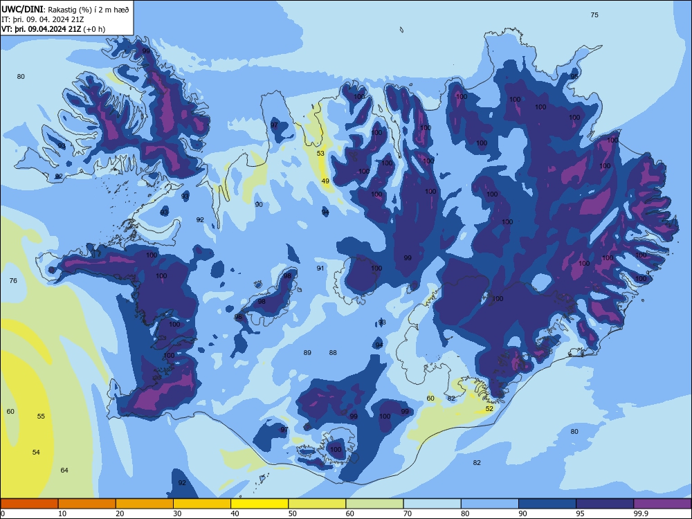The width and height of the screenshot is (692, 519).
Task: Click the title 'UWC/DINI: Rakastig (%) í 2 m hæð'
Action: click(65, 10)
